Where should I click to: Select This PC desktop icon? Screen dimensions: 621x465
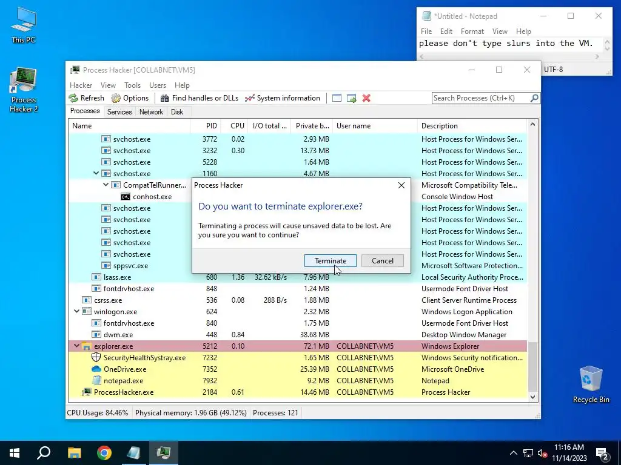(x=24, y=25)
